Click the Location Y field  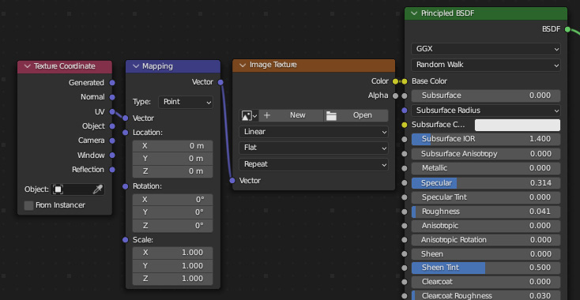pyautogui.click(x=173, y=159)
